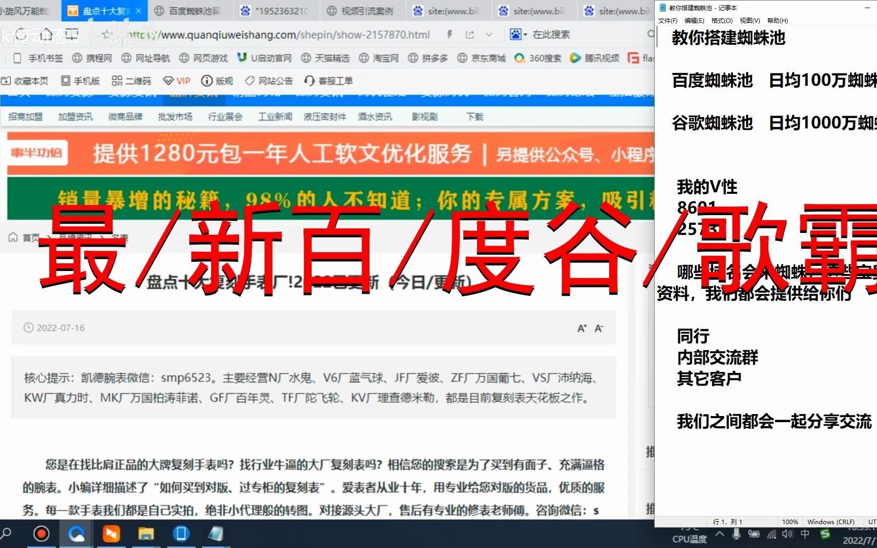Increase article font size with A+

[582, 328]
